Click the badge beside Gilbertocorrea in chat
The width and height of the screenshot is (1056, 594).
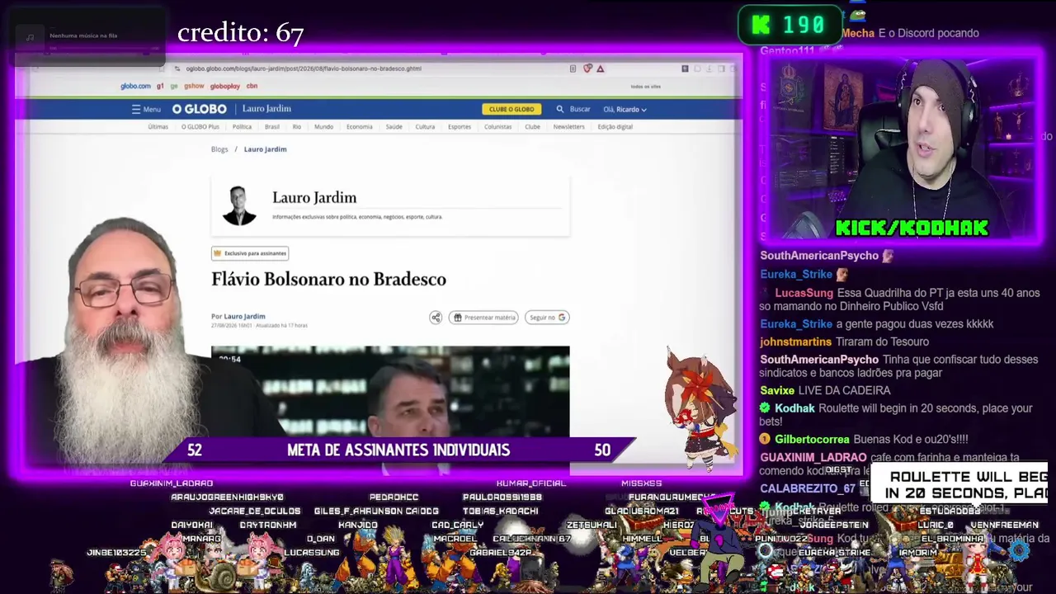pos(765,440)
